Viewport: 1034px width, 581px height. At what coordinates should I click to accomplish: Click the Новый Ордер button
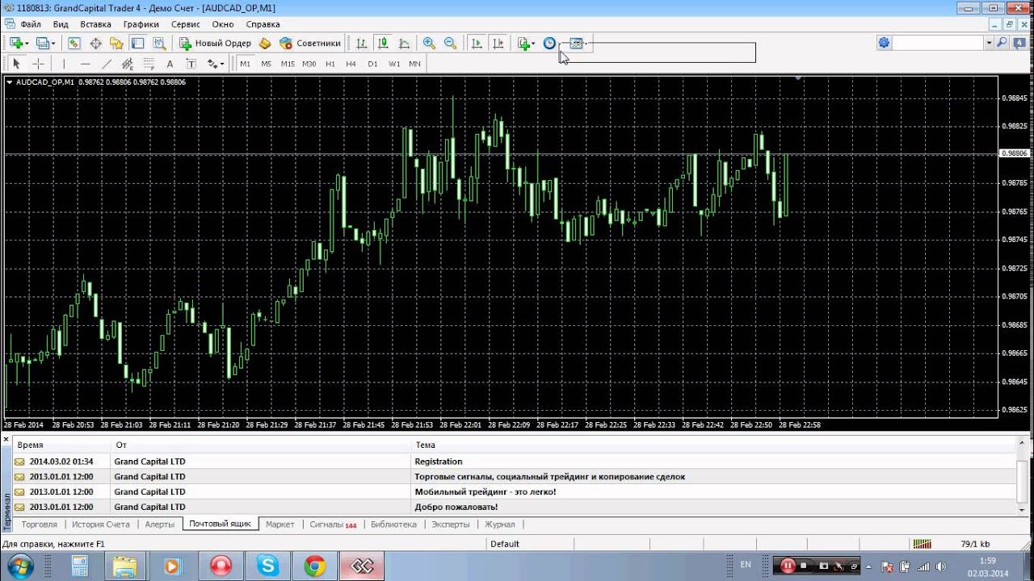point(215,43)
